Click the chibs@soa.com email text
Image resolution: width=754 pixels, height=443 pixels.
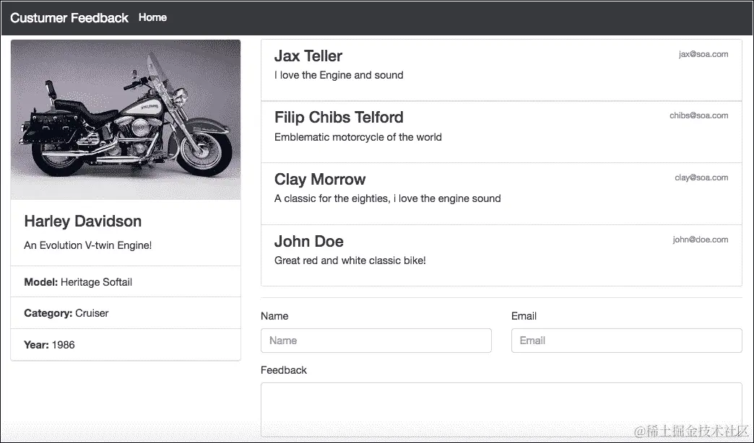698,115
